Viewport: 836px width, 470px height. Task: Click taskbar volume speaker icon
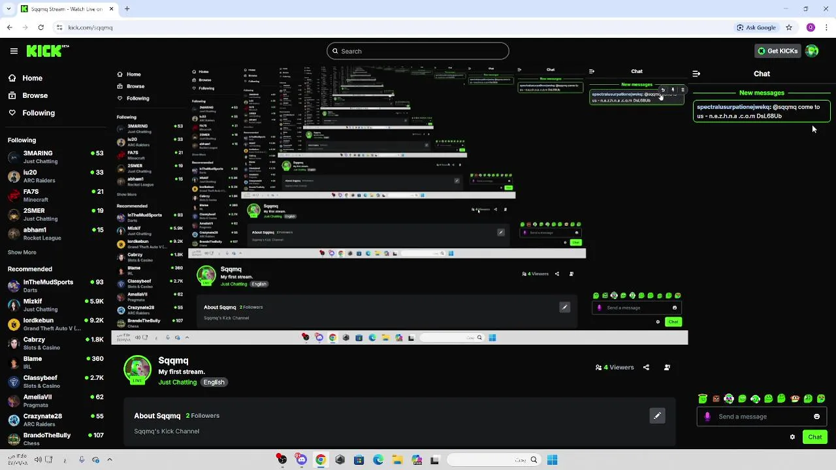(38, 460)
